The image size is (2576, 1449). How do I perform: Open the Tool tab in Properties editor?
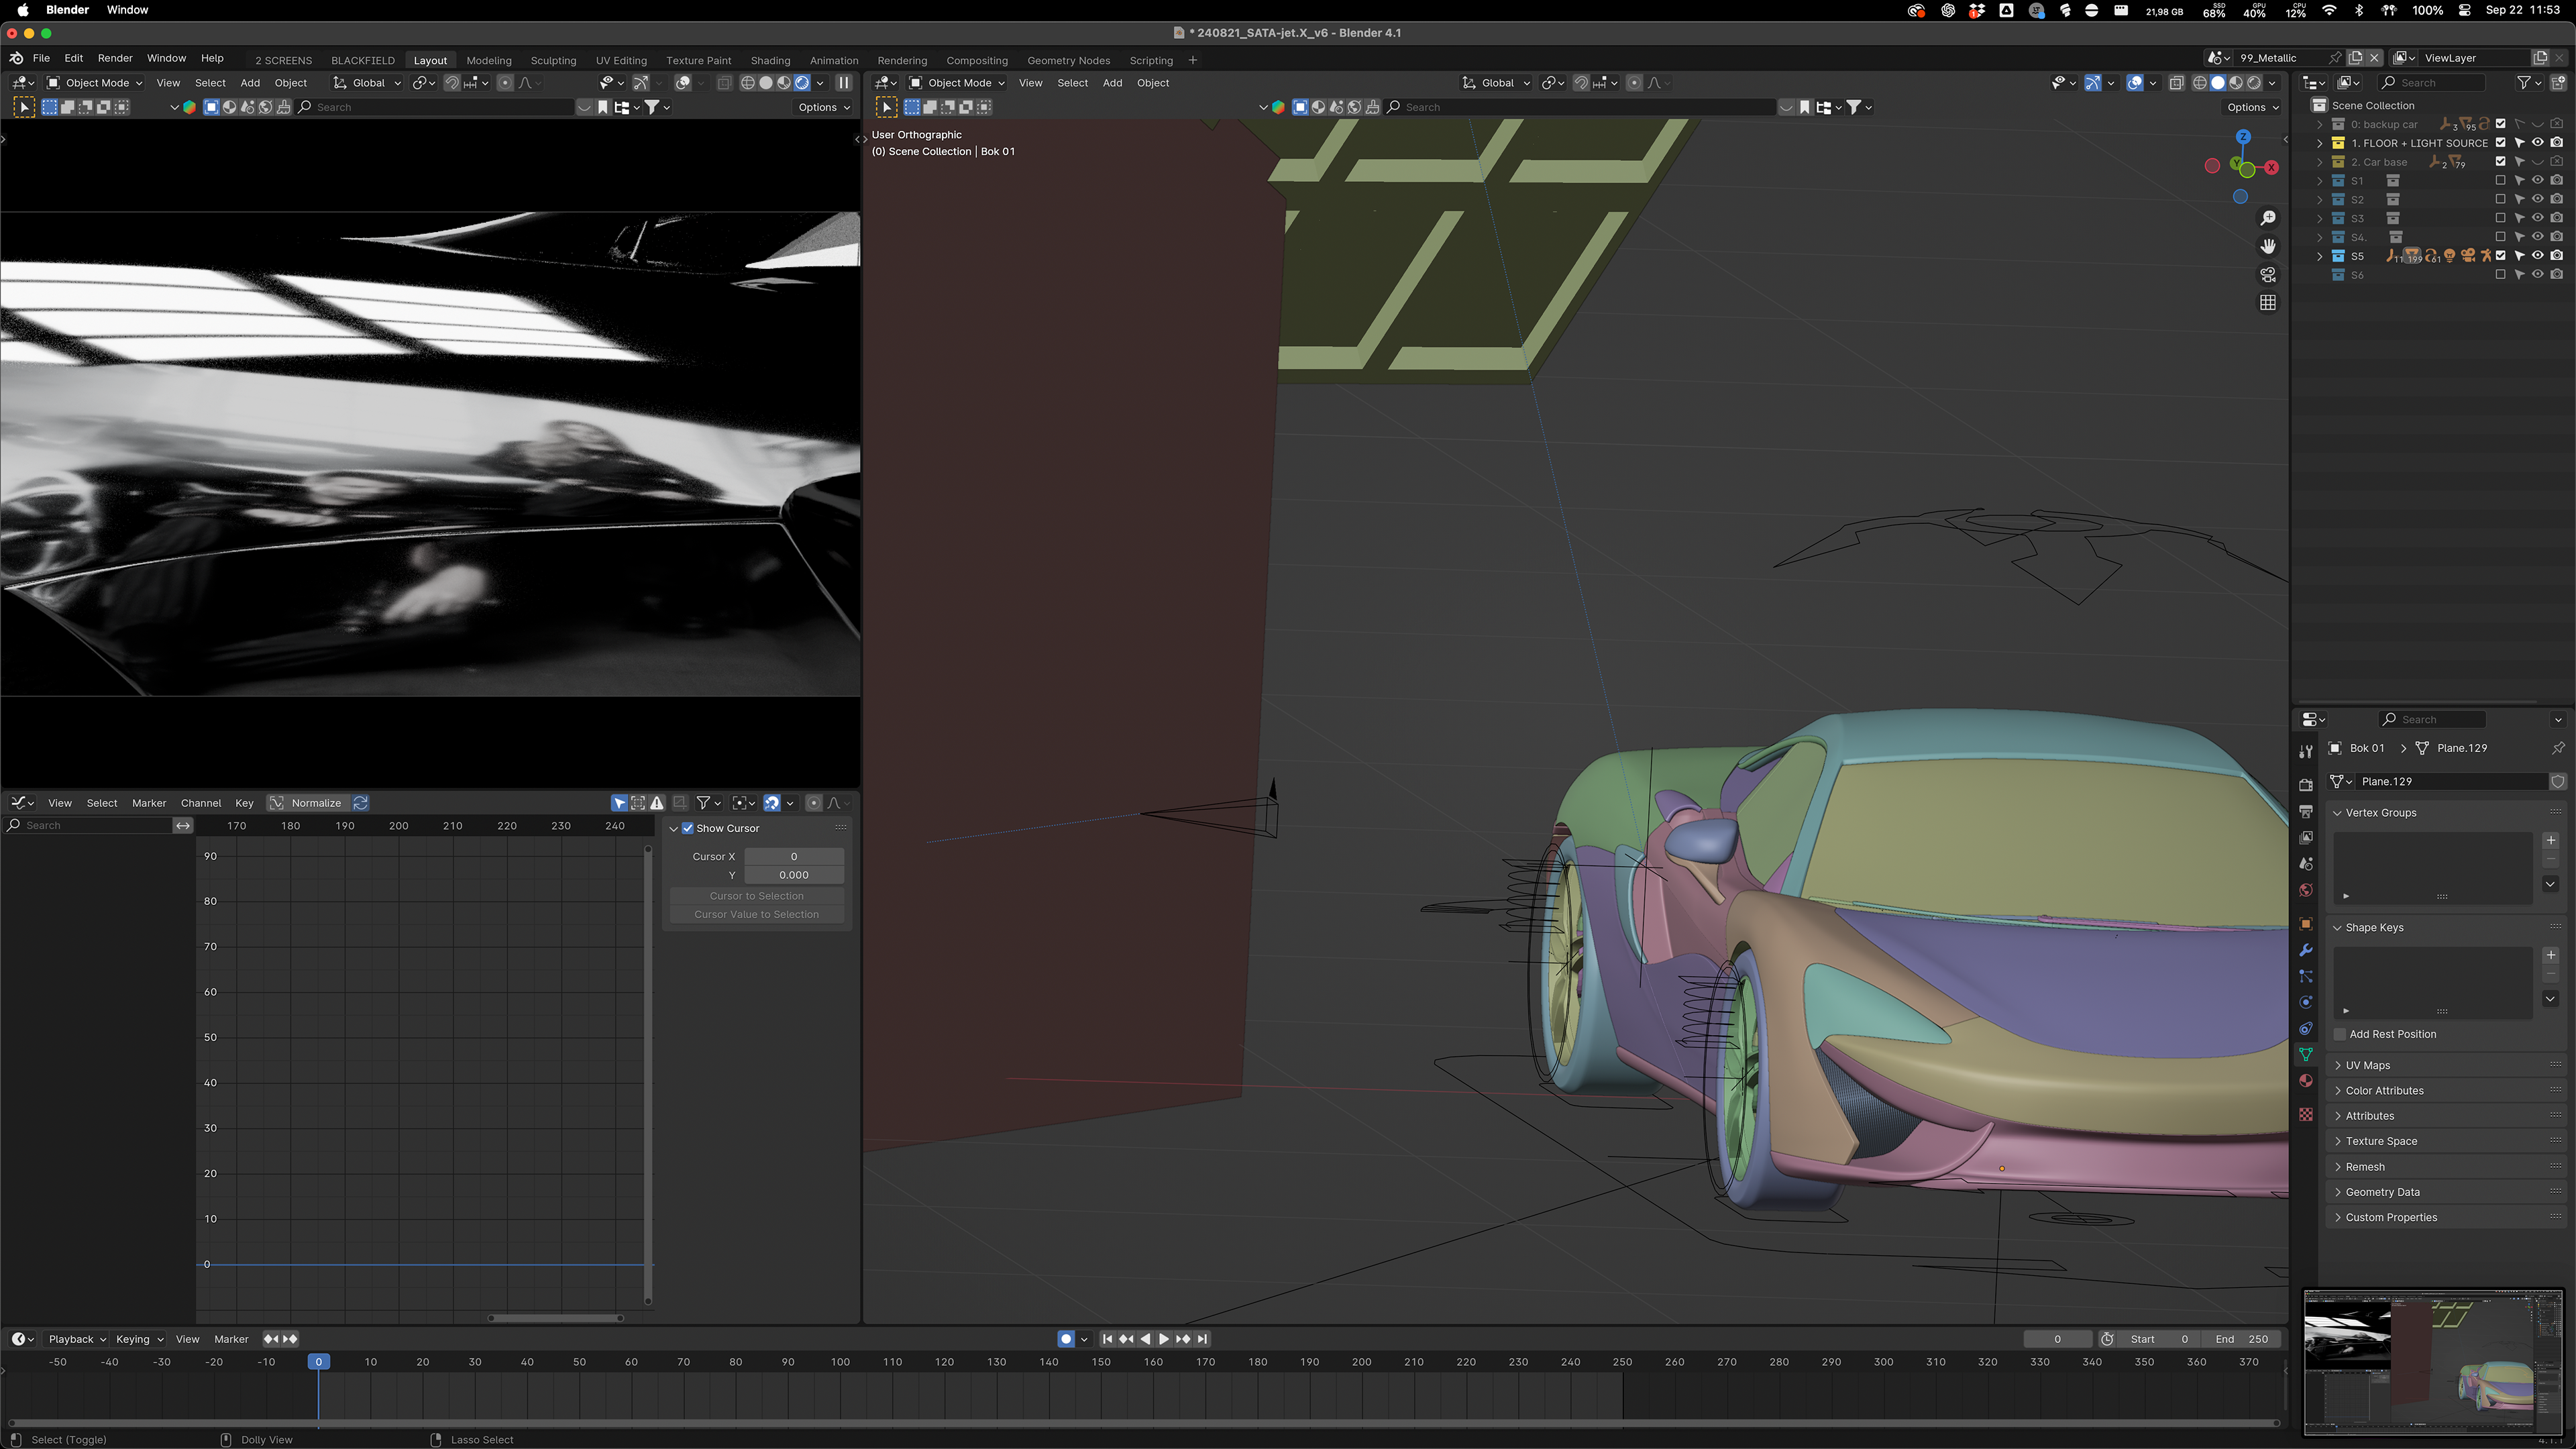pos(2306,750)
